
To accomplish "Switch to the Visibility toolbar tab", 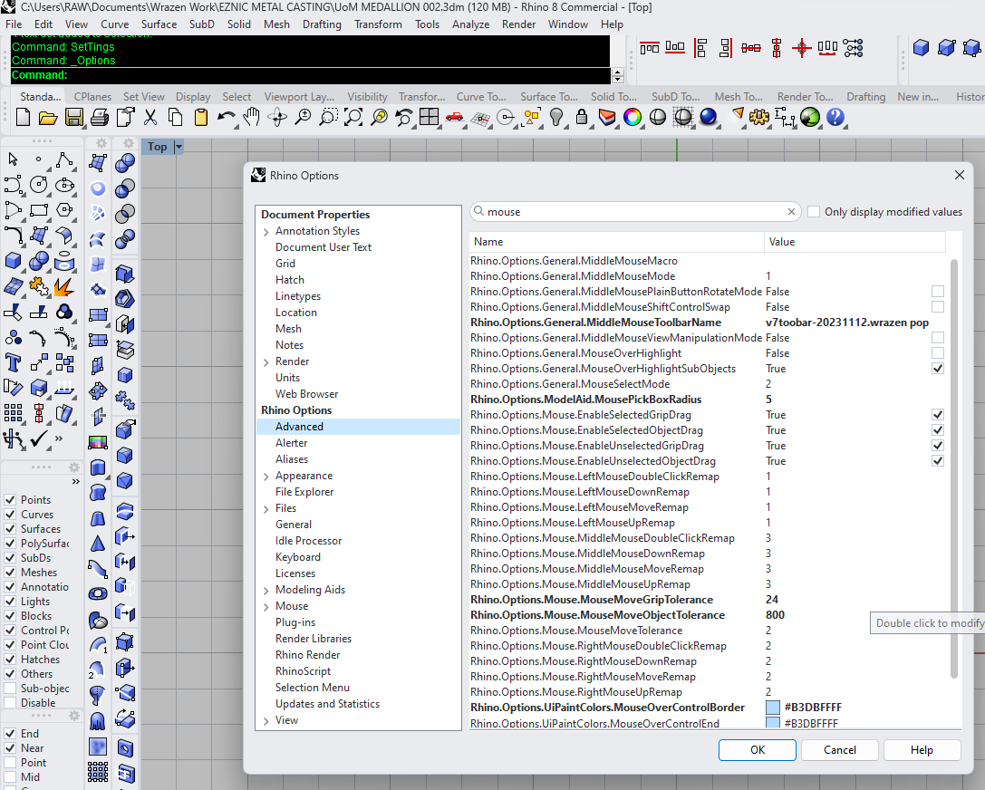I will pyautogui.click(x=368, y=97).
